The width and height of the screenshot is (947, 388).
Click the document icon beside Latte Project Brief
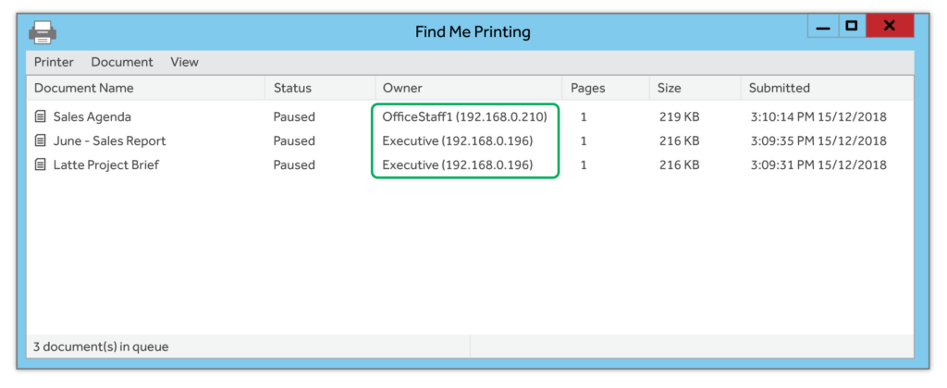point(40,164)
